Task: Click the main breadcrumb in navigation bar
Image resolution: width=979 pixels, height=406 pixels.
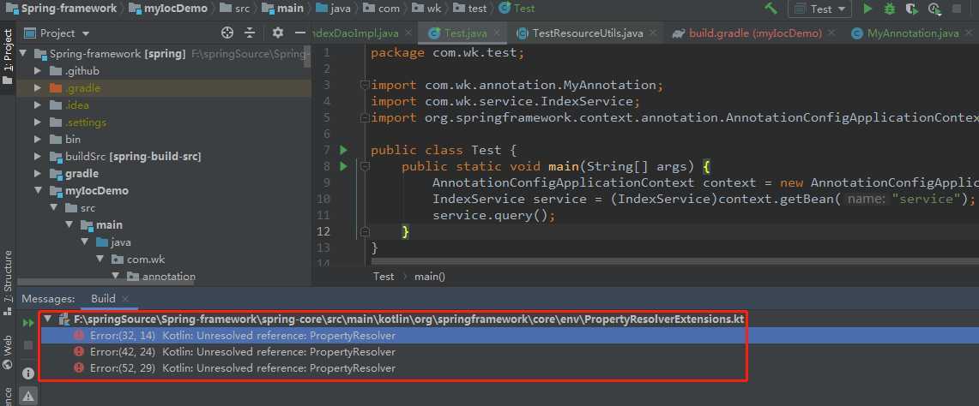Action: (x=283, y=8)
